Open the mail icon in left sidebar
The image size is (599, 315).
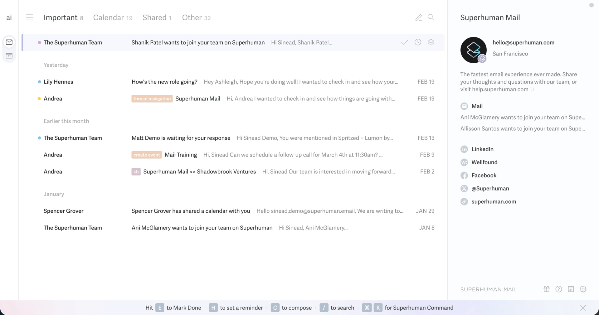coord(9,42)
